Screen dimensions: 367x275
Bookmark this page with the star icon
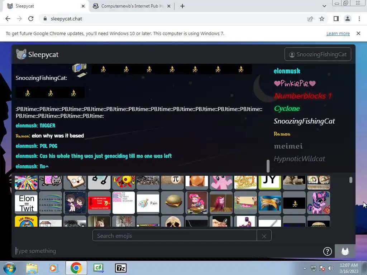click(x=322, y=19)
